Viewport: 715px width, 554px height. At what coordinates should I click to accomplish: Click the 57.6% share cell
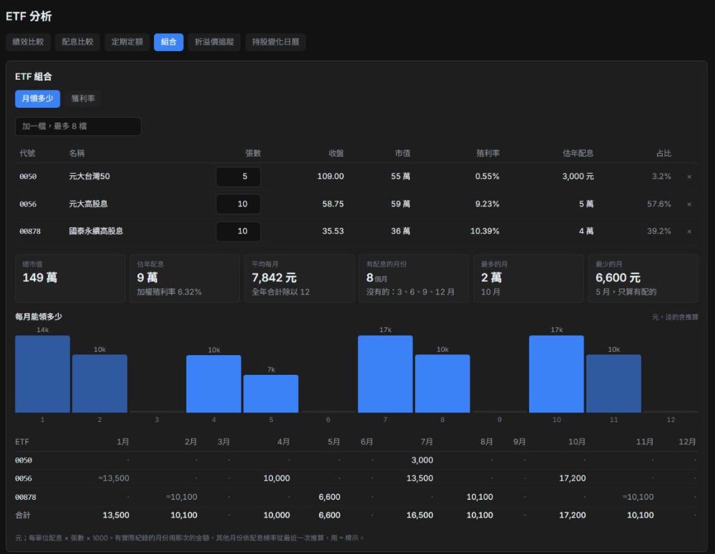(659, 204)
